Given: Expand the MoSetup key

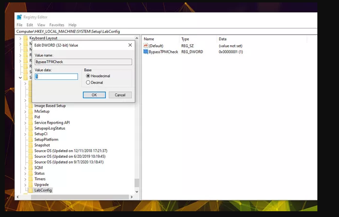Looking at the screenshot, I should (25, 112).
